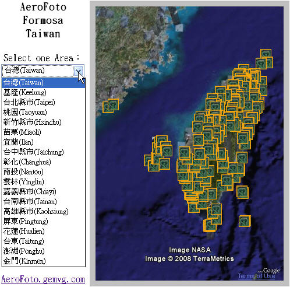The image size is (290, 287).
Task: Choose 台中縣市(Taichung) option
Action: [x=43, y=152]
